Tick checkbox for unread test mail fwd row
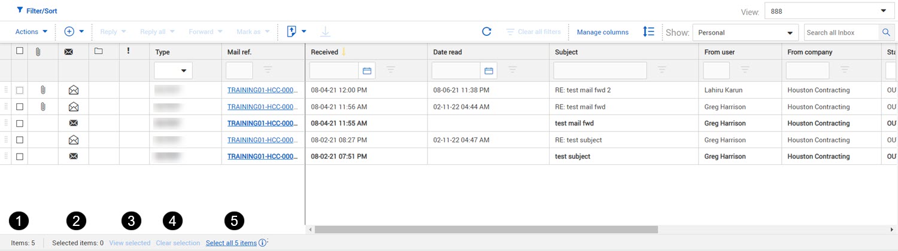Viewport: 898px width, 251px height. 20,123
